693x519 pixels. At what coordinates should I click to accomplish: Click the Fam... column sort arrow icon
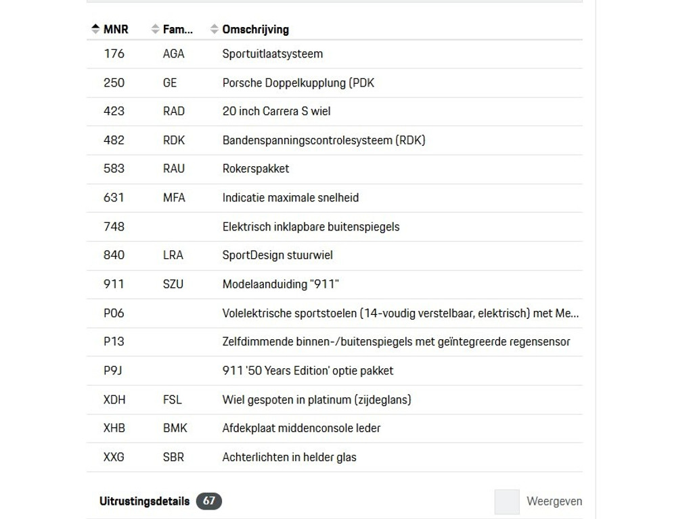[x=155, y=29]
